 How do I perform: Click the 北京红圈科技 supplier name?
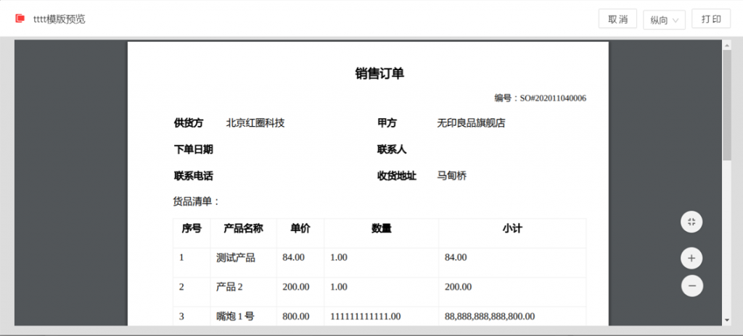click(x=255, y=123)
